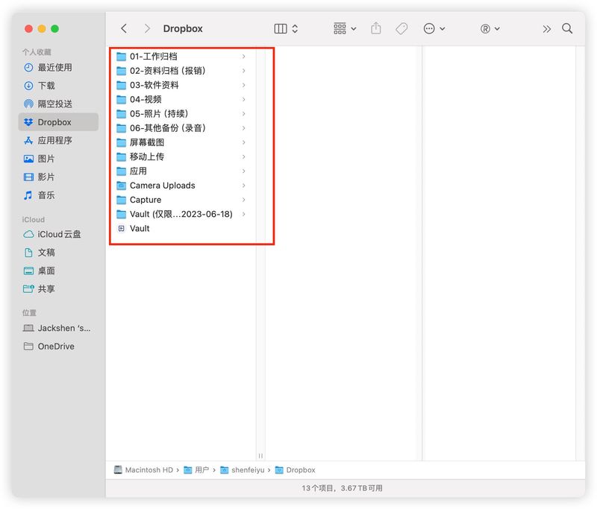Show more toolbar items via double chevron

point(547,29)
